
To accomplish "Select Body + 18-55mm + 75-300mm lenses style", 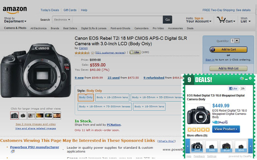I will [104, 107].
